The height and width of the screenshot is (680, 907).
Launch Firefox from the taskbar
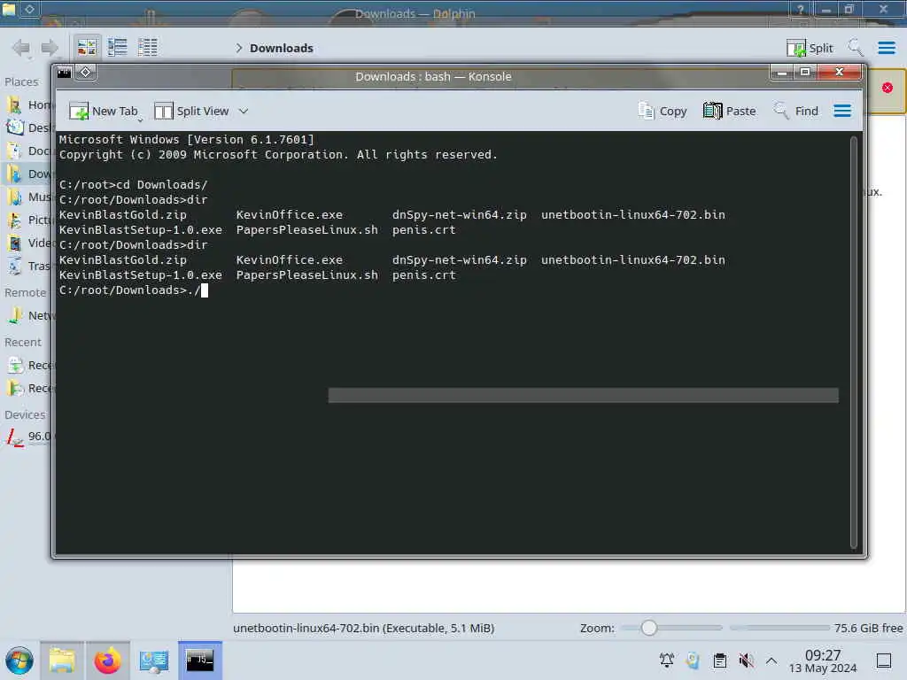[x=107, y=661]
